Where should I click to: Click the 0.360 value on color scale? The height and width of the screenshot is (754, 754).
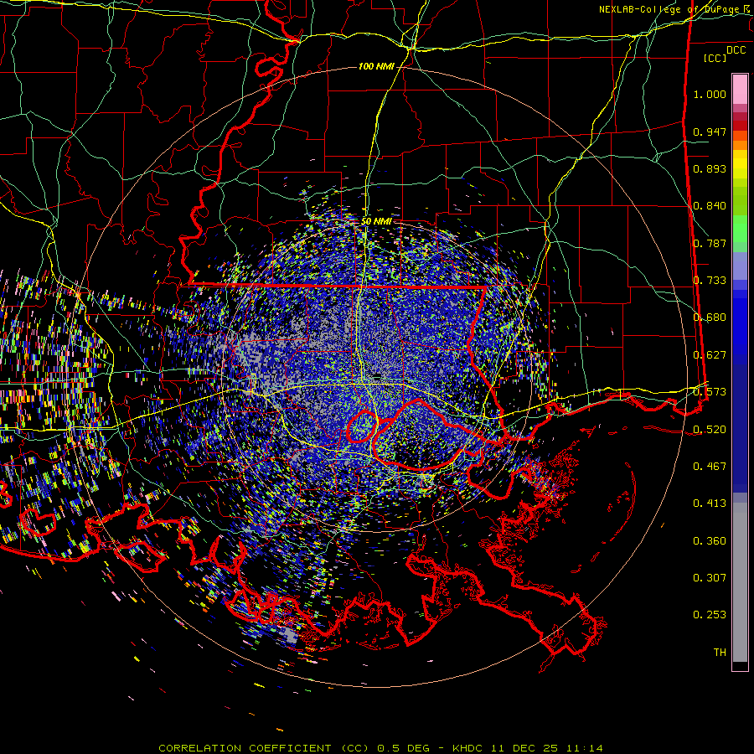click(710, 541)
